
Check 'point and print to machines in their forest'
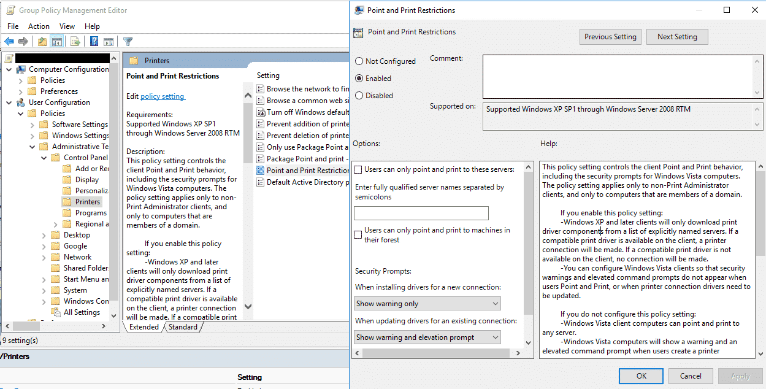tap(358, 235)
